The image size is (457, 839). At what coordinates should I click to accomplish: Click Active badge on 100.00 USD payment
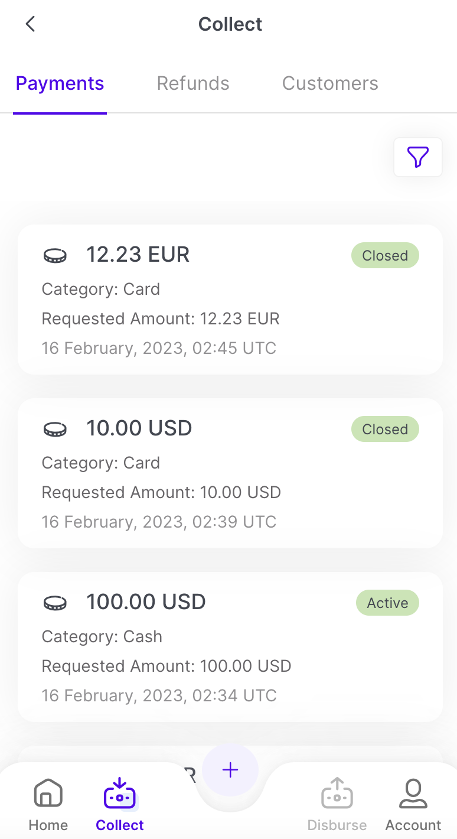(387, 603)
